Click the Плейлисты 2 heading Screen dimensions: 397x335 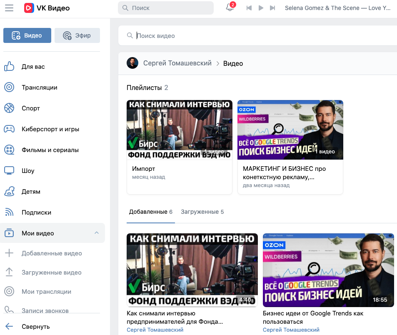[x=147, y=87]
